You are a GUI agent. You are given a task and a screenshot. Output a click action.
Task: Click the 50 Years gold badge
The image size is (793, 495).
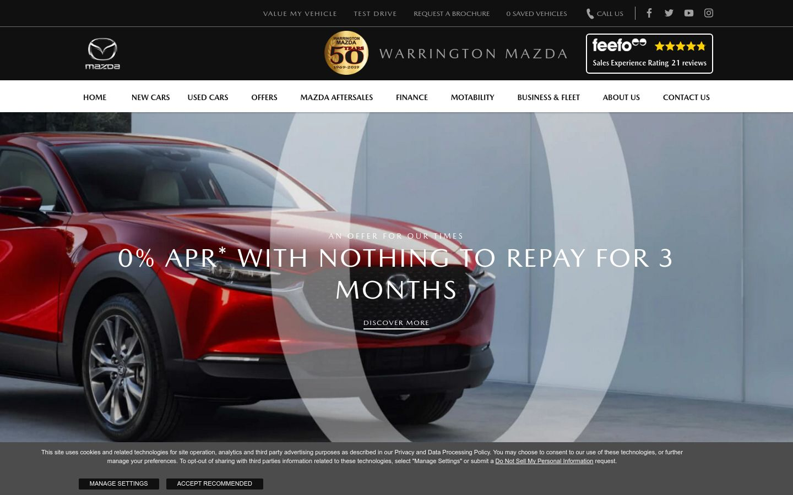pos(346,53)
